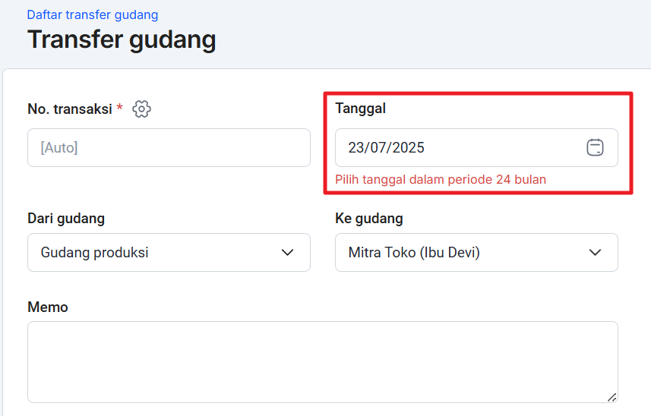Click the 'Transfer gudang' page heading
The image size is (651, 416).
(122, 39)
